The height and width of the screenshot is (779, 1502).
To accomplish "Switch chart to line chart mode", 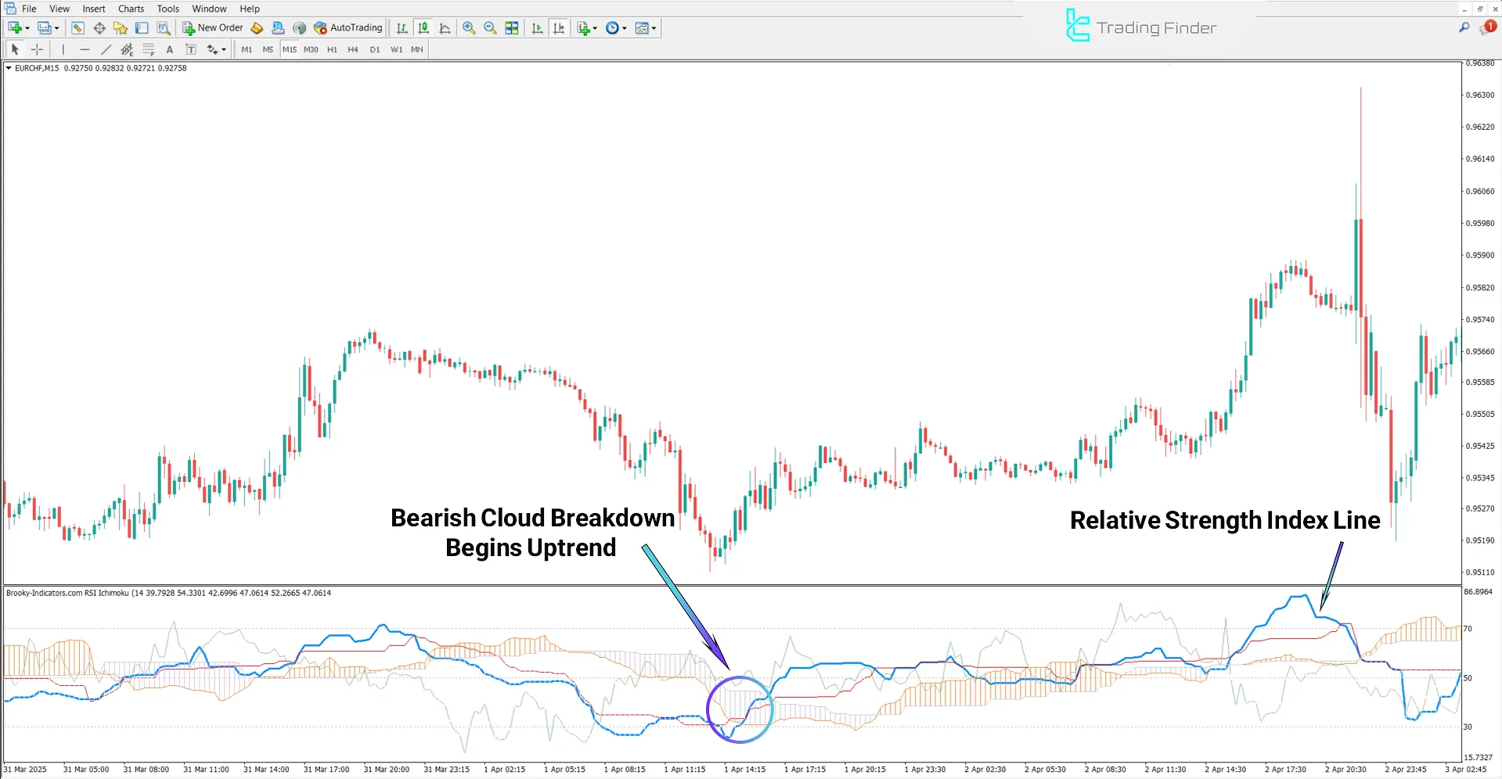I will click(444, 27).
